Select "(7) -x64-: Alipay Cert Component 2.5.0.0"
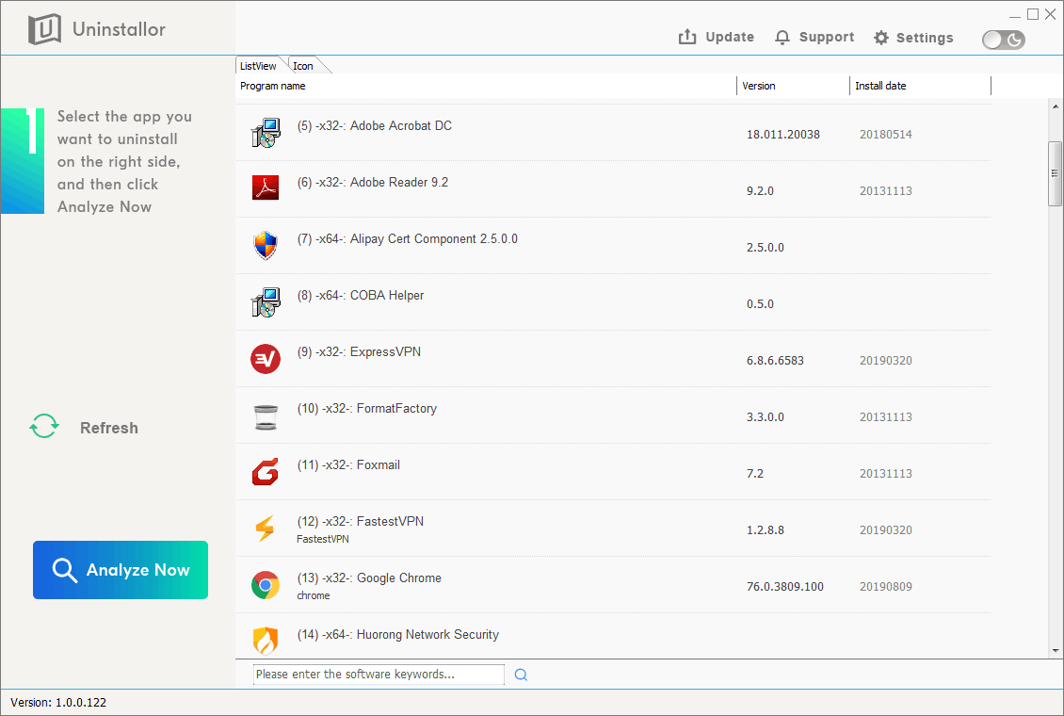This screenshot has width=1064, height=716. click(x=407, y=239)
